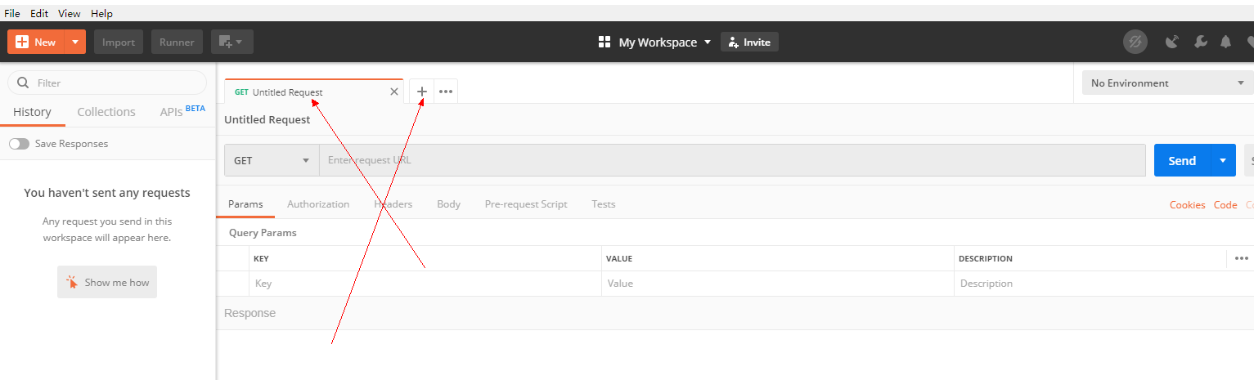The width and height of the screenshot is (1254, 380).
Task: Click the tab options ellipsis icon
Action: pyautogui.click(x=446, y=92)
